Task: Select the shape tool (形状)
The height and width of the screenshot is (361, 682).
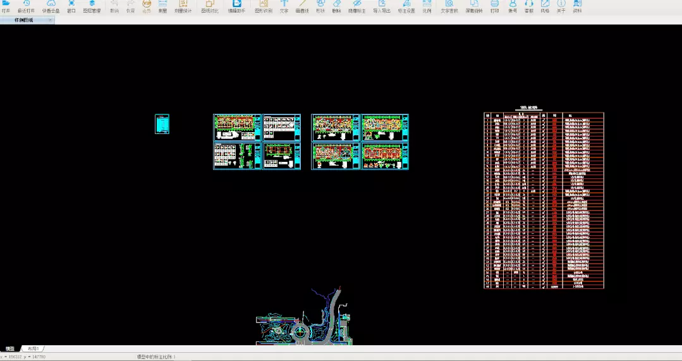Action: click(320, 6)
